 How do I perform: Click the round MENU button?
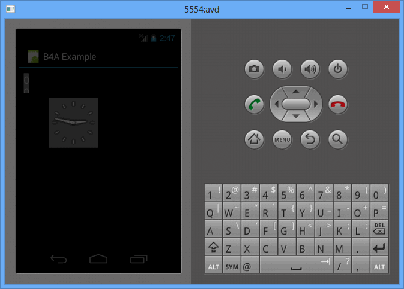click(282, 139)
